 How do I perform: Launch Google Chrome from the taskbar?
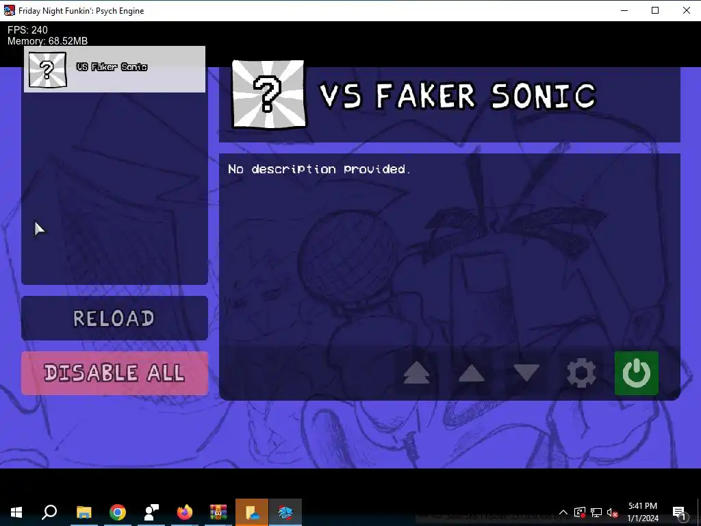click(118, 512)
